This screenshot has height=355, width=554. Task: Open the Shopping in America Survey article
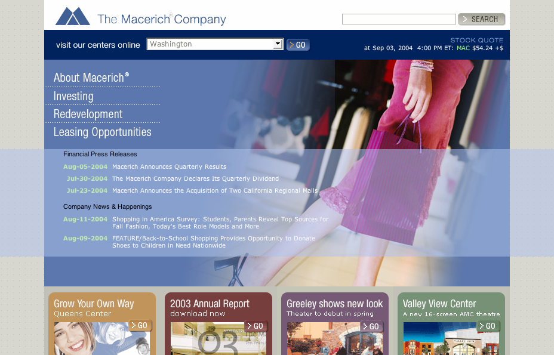[220, 223]
